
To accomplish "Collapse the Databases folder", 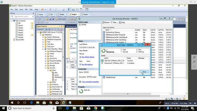I will coord(41,35).
